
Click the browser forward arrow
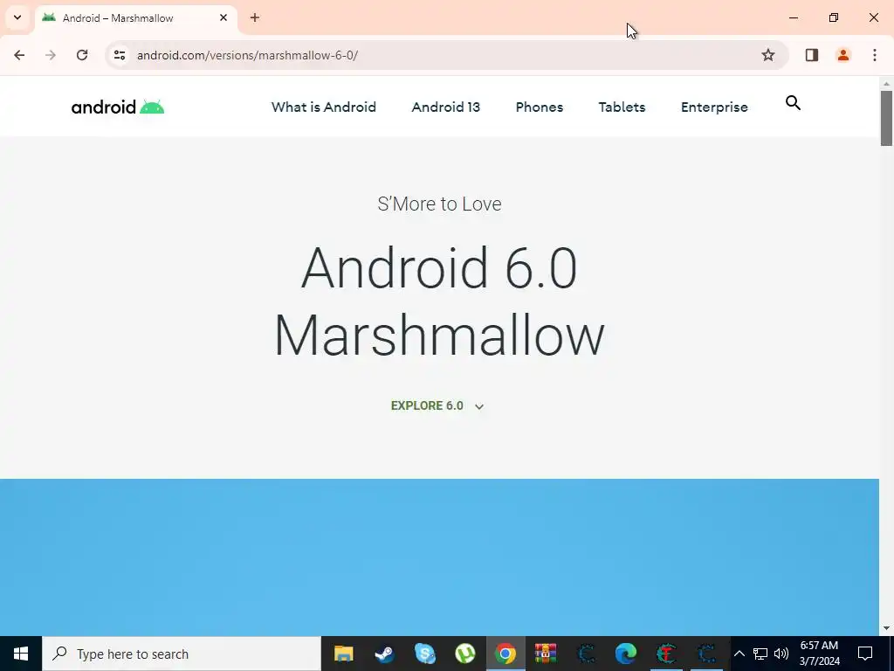(x=51, y=55)
